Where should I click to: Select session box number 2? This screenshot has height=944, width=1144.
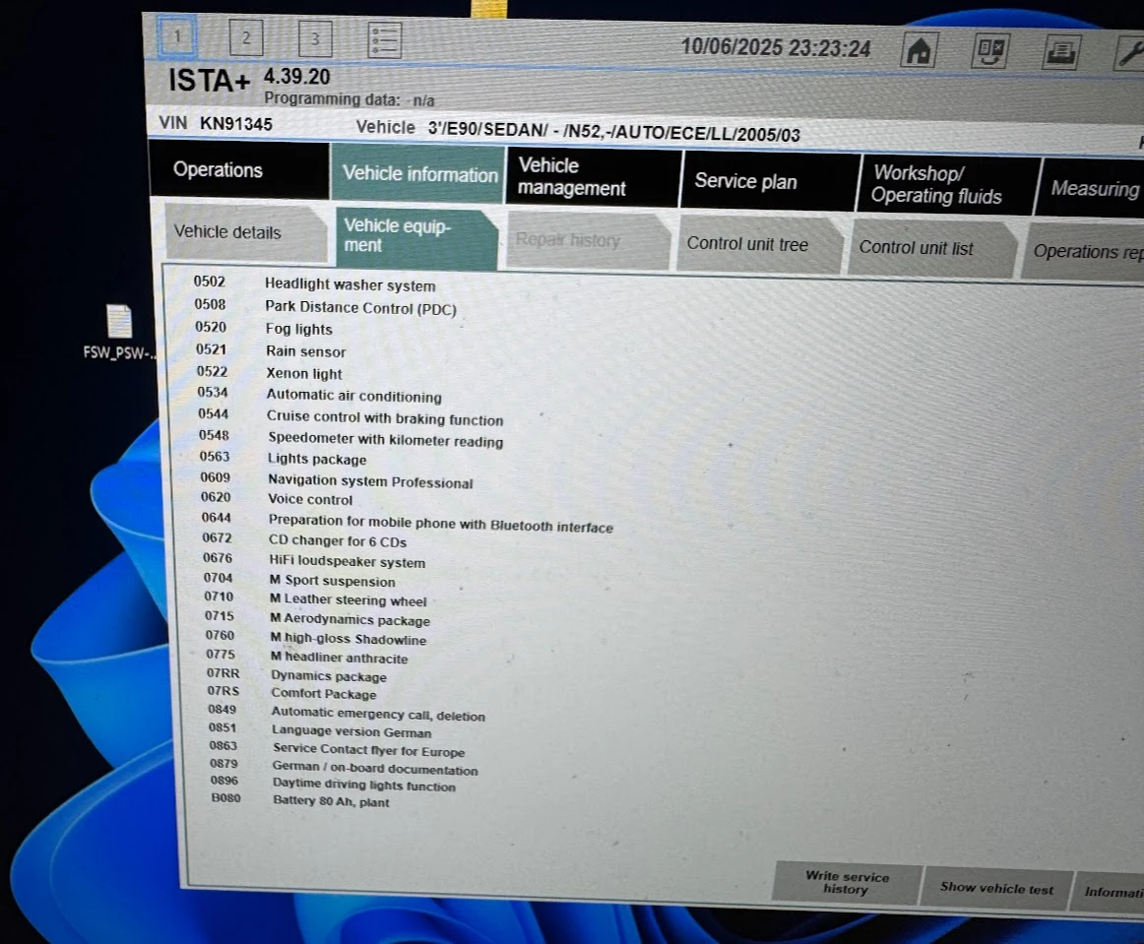tap(245, 38)
